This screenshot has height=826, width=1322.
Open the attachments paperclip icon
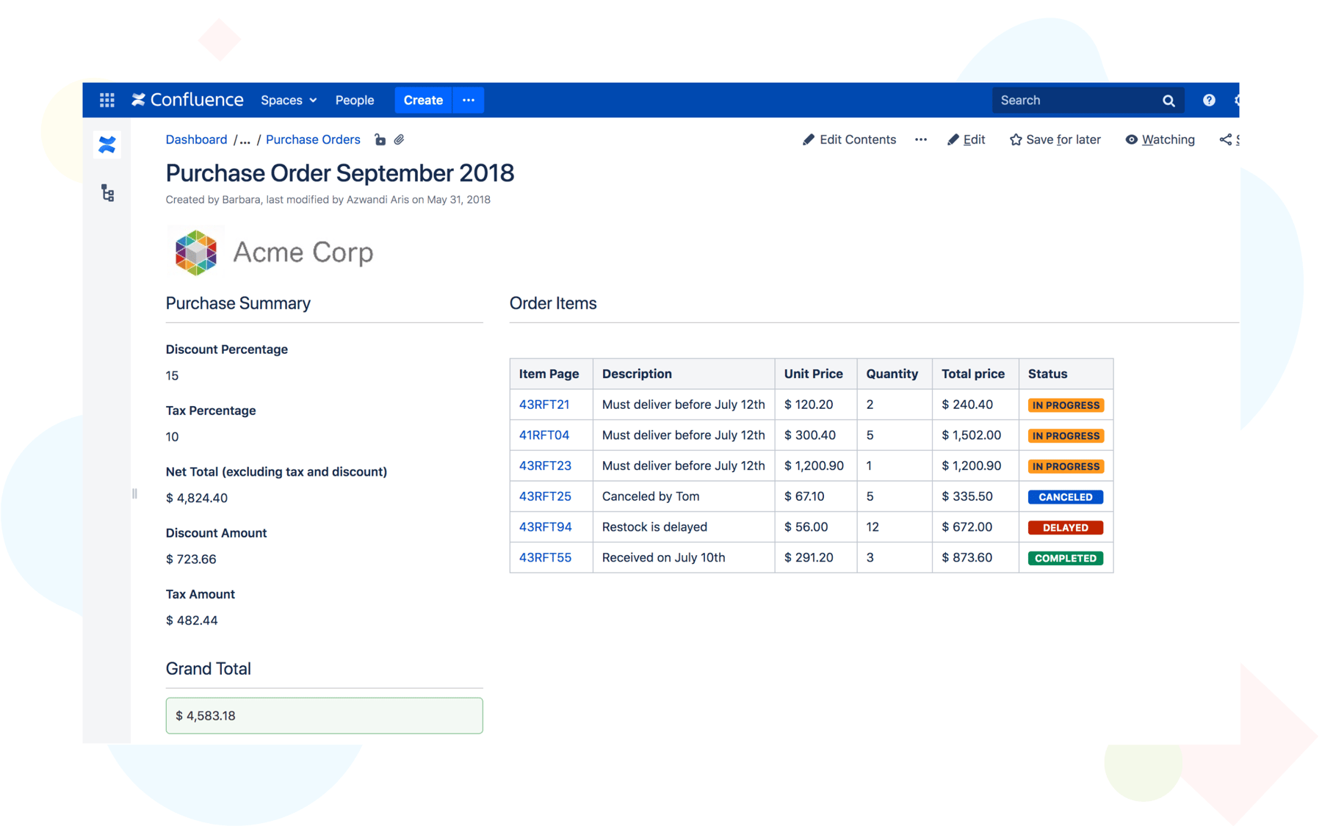(x=400, y=140)
